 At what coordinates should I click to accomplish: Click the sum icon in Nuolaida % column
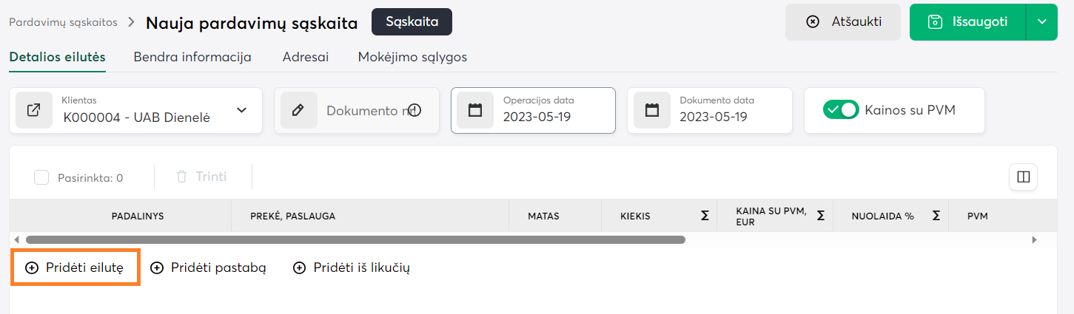(x=936, y=216)
